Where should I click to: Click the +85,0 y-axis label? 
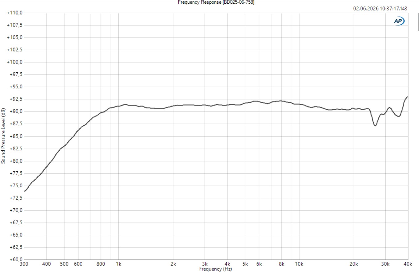pyautogui.click(x=15, y=136)
